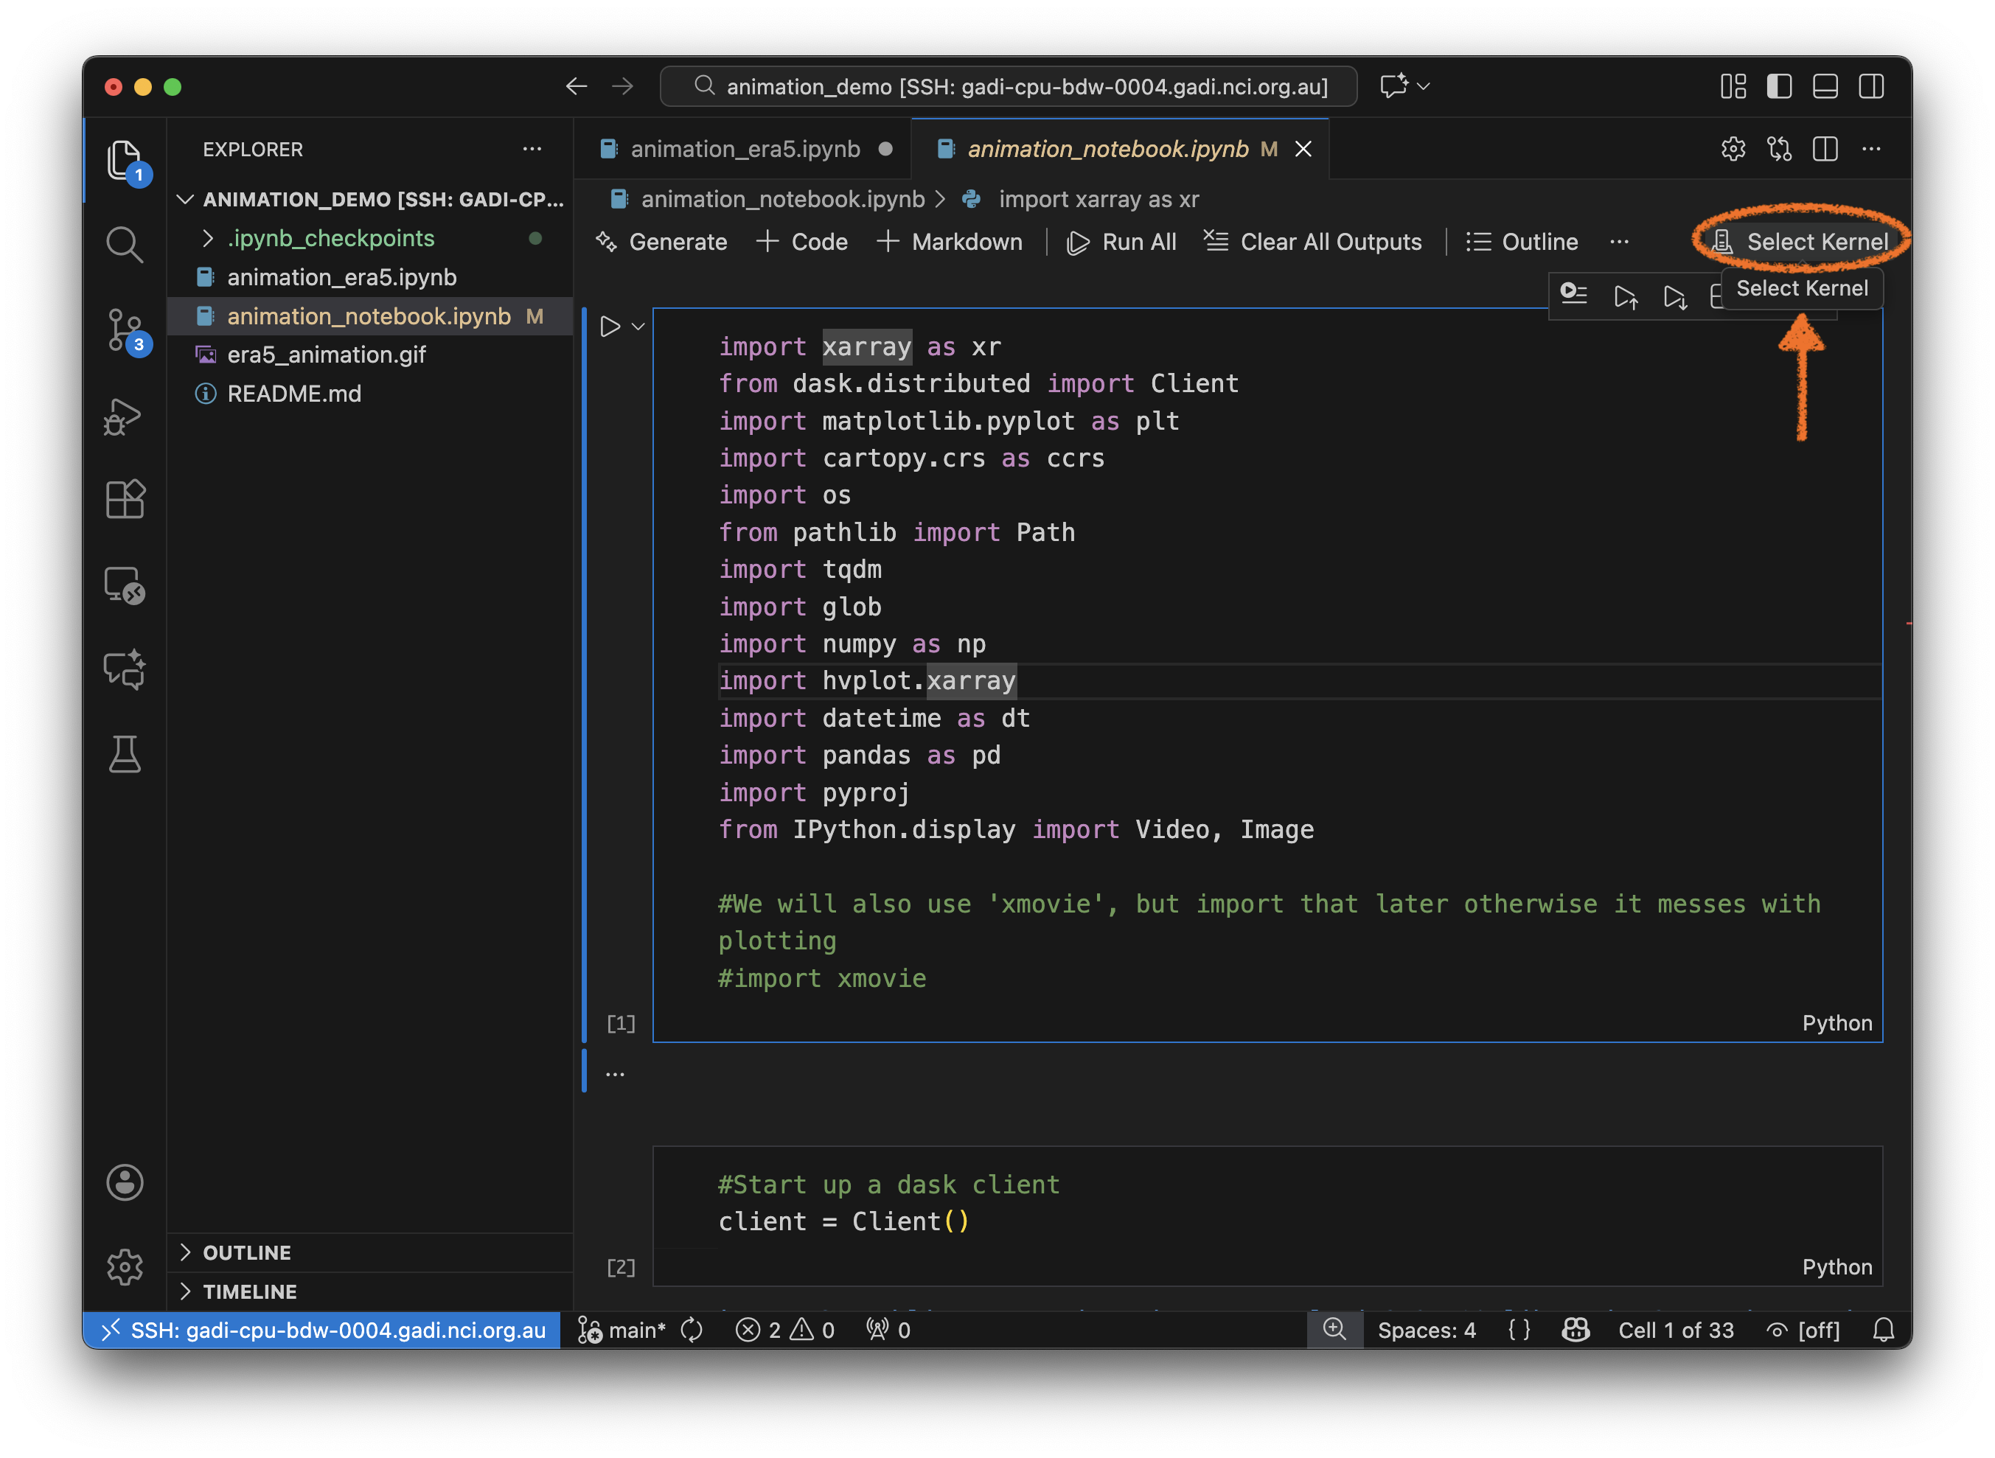Open the Extensions view
This screenshot has height=1458, width=1995.
[x=125, y=500]
